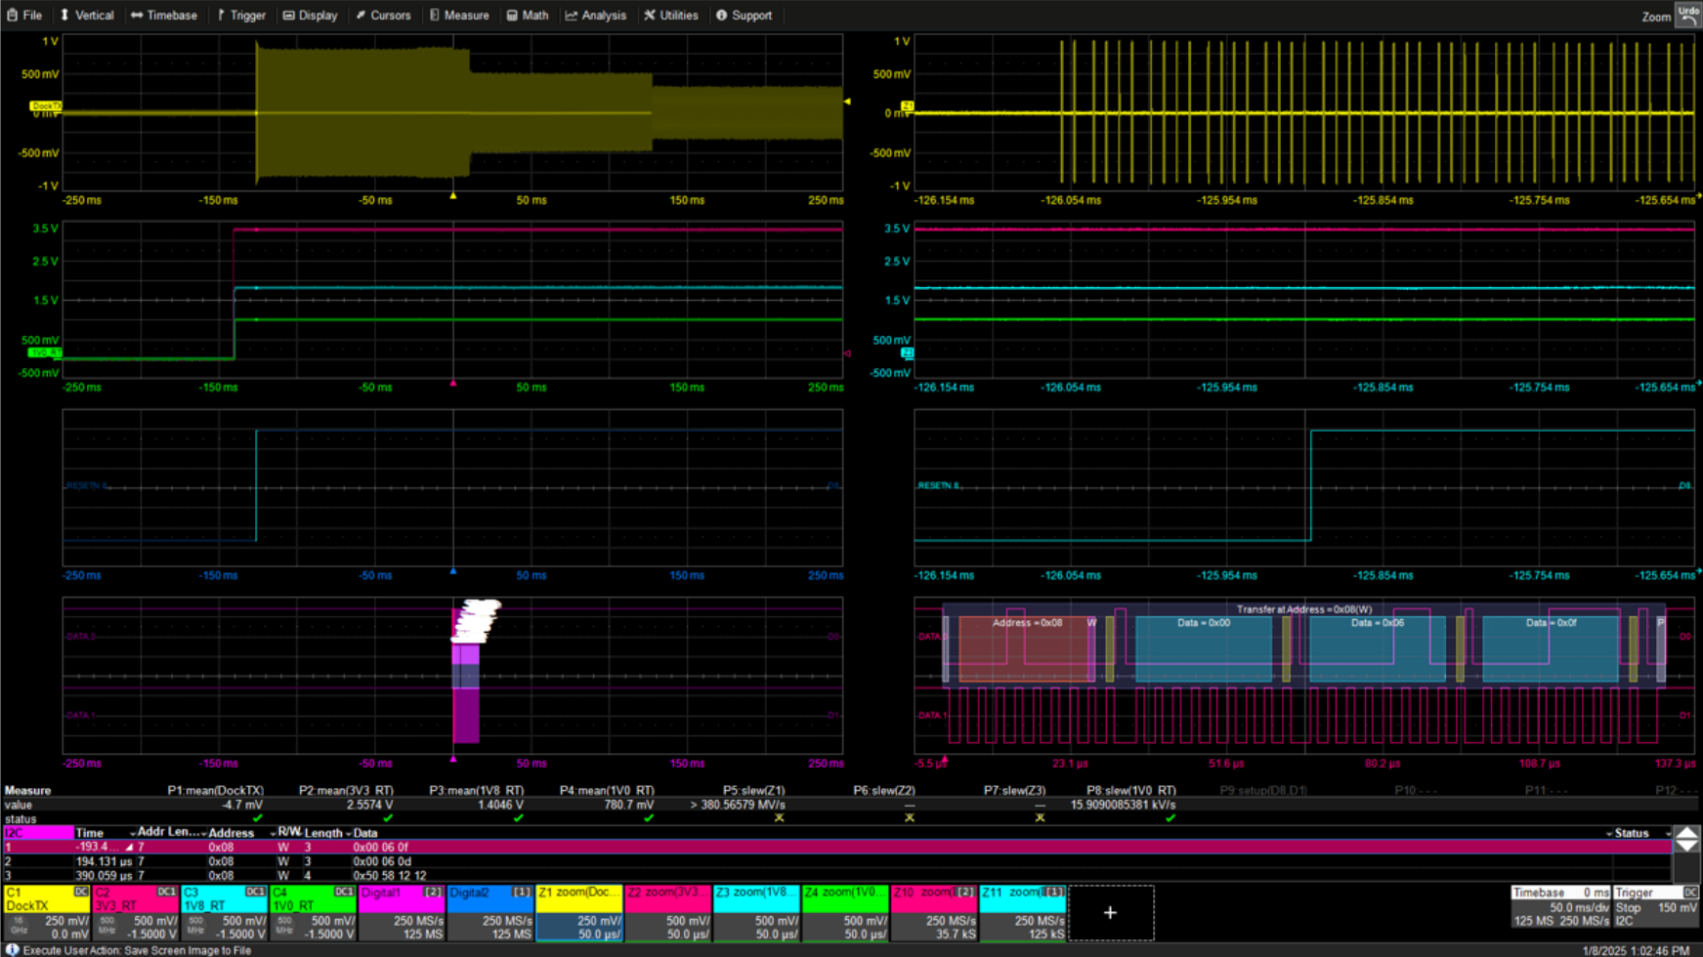Click the Math calculator icon

point(512,16)
